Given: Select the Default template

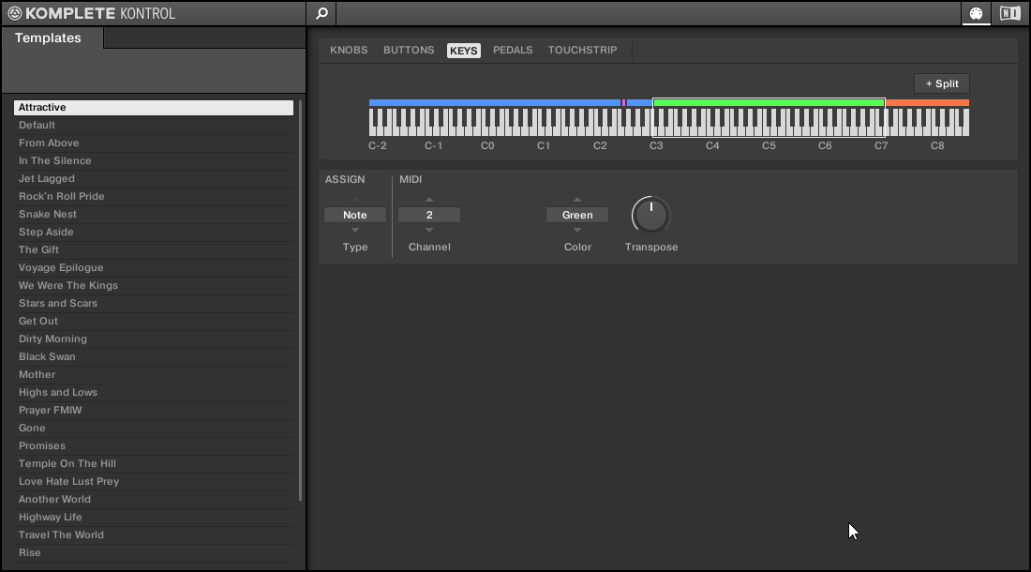Looking at the screenshot, I should [153, 125].
